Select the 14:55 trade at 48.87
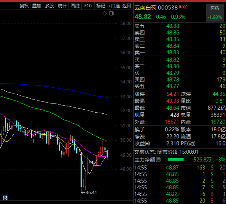The image size is (226, 204). pyautogui.click(x=180, y=168)
